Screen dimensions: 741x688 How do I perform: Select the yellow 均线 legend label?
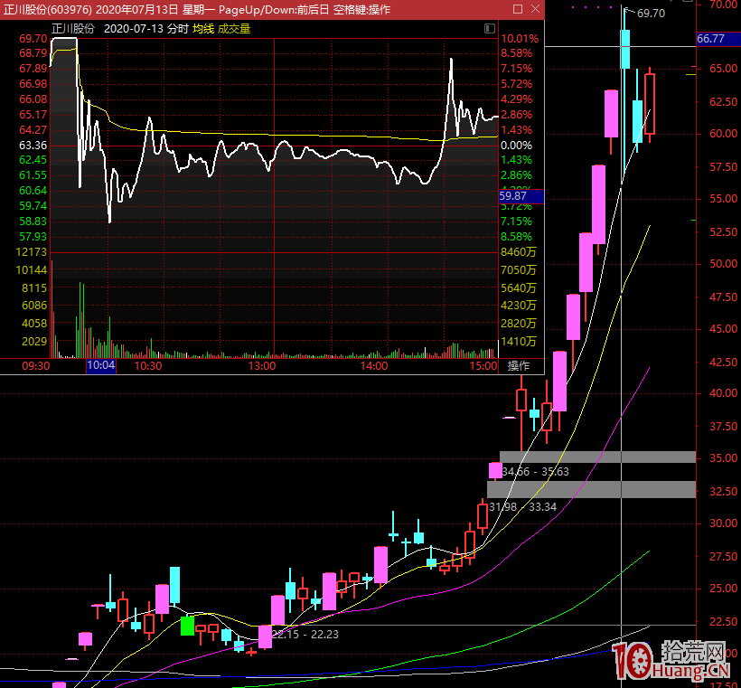click(x=203, y=29)
